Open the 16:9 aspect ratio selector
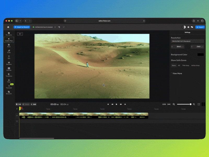Image resolution: width=209 pixels, height=157 pixels. tap(20, 34)
